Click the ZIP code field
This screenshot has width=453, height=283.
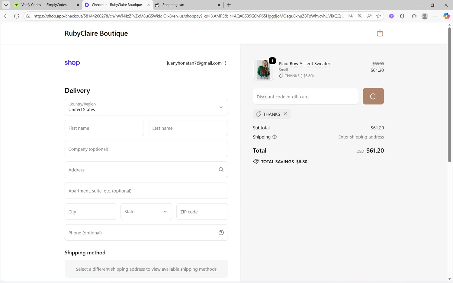(x=202, y=211)
